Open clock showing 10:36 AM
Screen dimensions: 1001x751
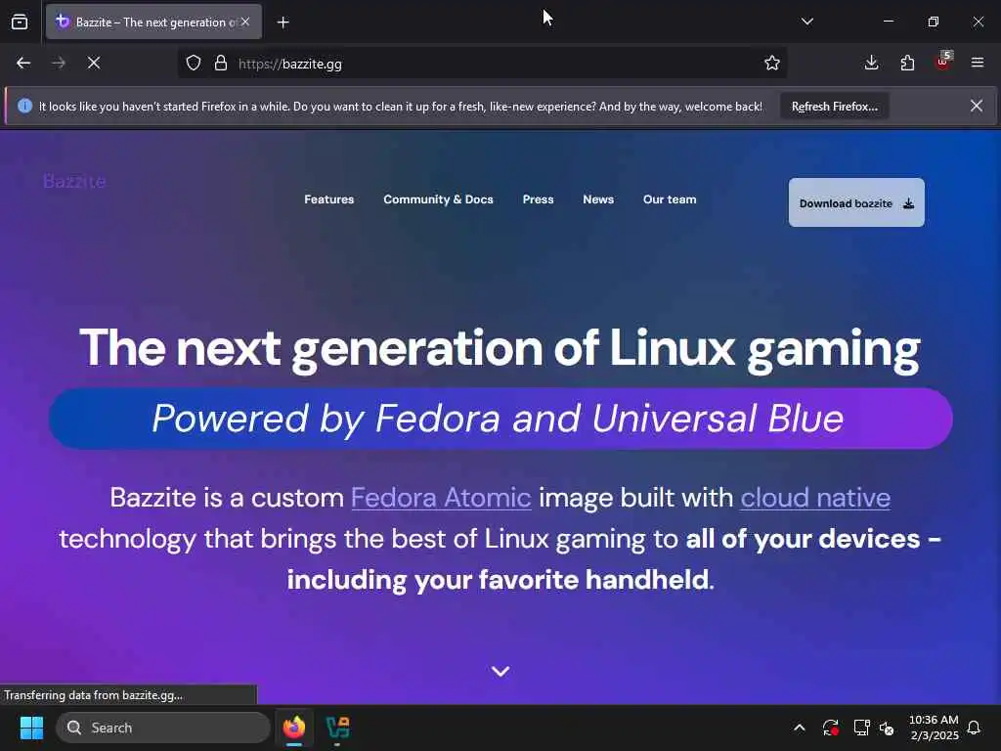pos(934,728)
